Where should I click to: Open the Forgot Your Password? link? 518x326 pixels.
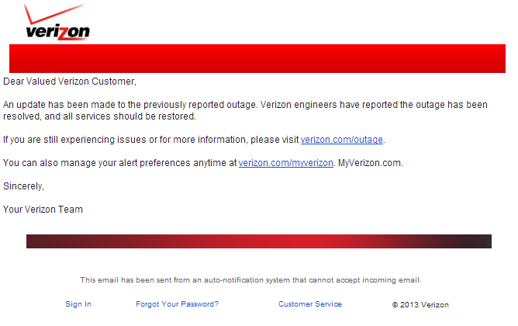pyautogui.click(x=177, y=303)
